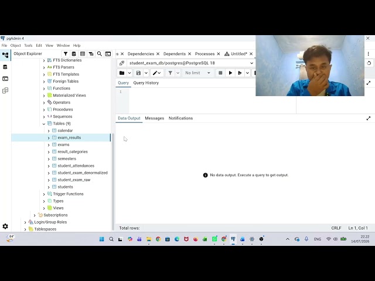The width and height of the screenshot is (375, 281).
Task: Open the File menu
Action: [x=4, y=46]
